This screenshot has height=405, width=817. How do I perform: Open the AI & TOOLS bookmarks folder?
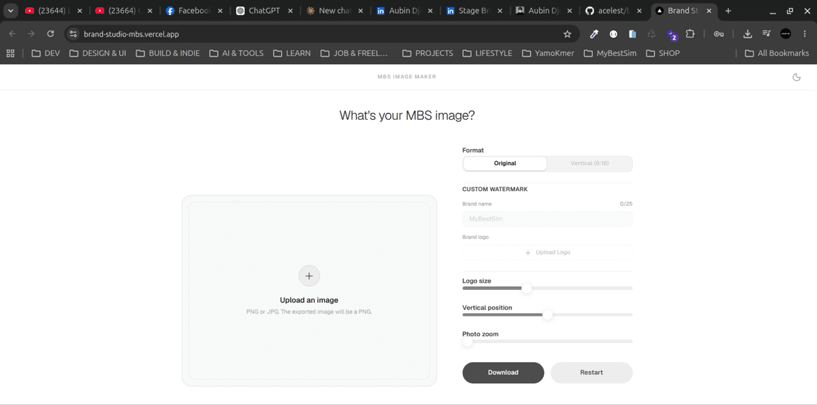click(236, 53)
